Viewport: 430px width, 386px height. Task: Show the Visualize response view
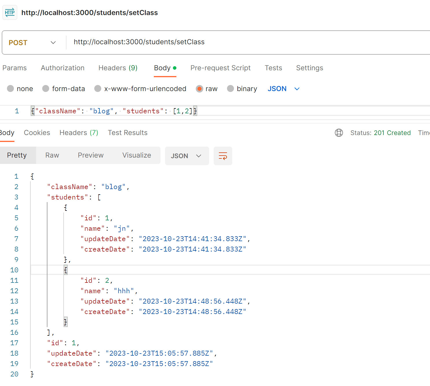point(136,155)
